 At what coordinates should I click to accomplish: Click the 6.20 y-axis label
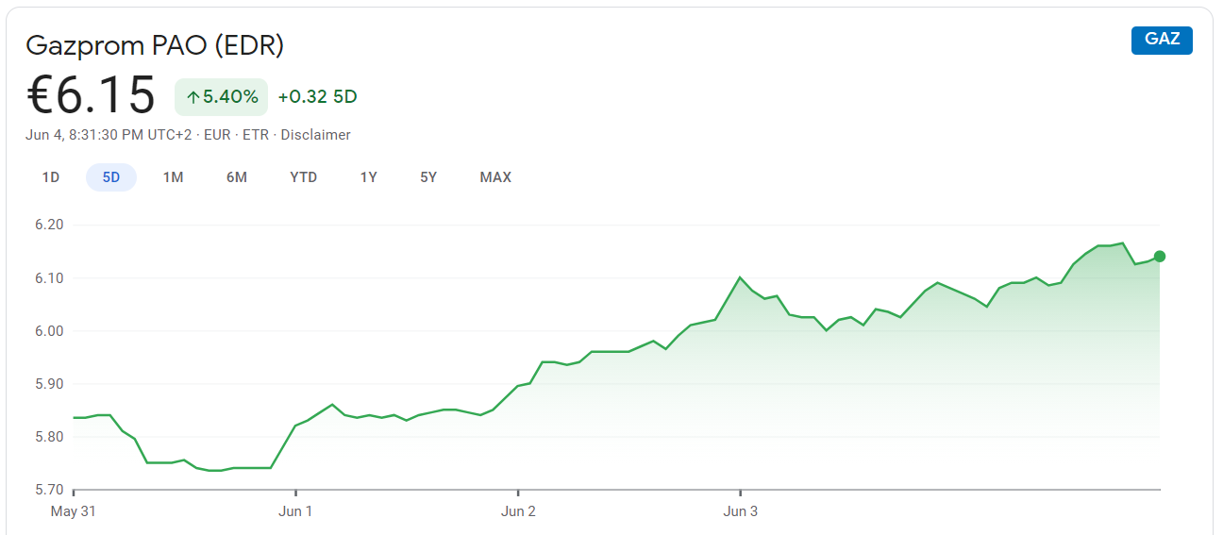48,225
